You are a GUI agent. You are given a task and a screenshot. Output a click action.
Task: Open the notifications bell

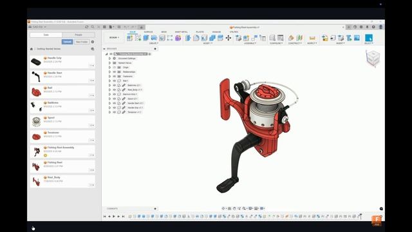click(x=368, y=27)
